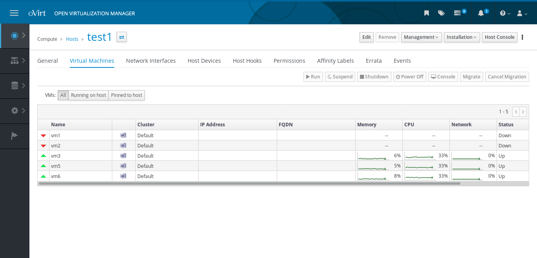
Task: Open the bookmarks icon in header
Action: click(x=426, y=13)
